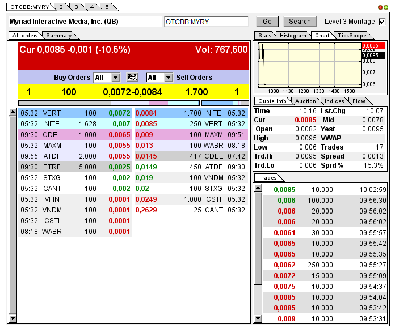Viewport: 395px width, 328px height.
Task: Select the ATDF buy order of 2.000
Action: coord(75,156)
